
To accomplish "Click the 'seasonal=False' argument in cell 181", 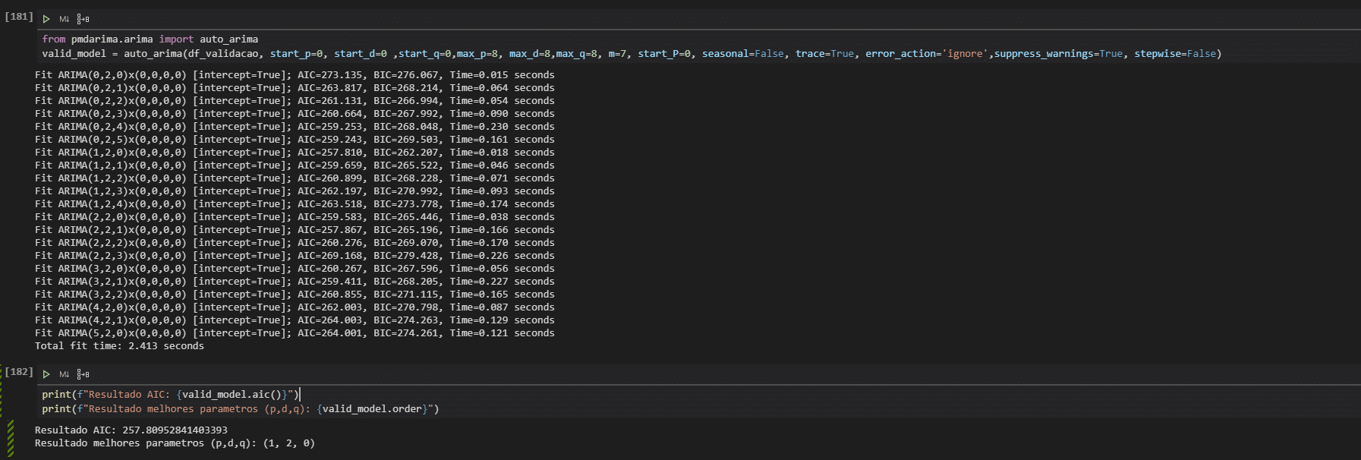I will tap(743, 53).
